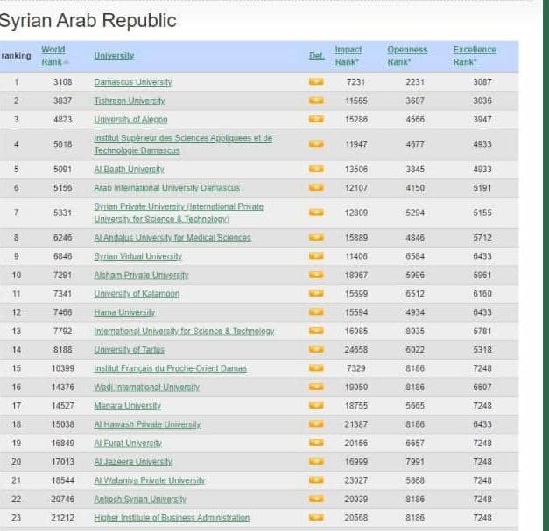Select the excellence rank value 3087
This screenshot has height=531, width=549.
pos(482,82)
